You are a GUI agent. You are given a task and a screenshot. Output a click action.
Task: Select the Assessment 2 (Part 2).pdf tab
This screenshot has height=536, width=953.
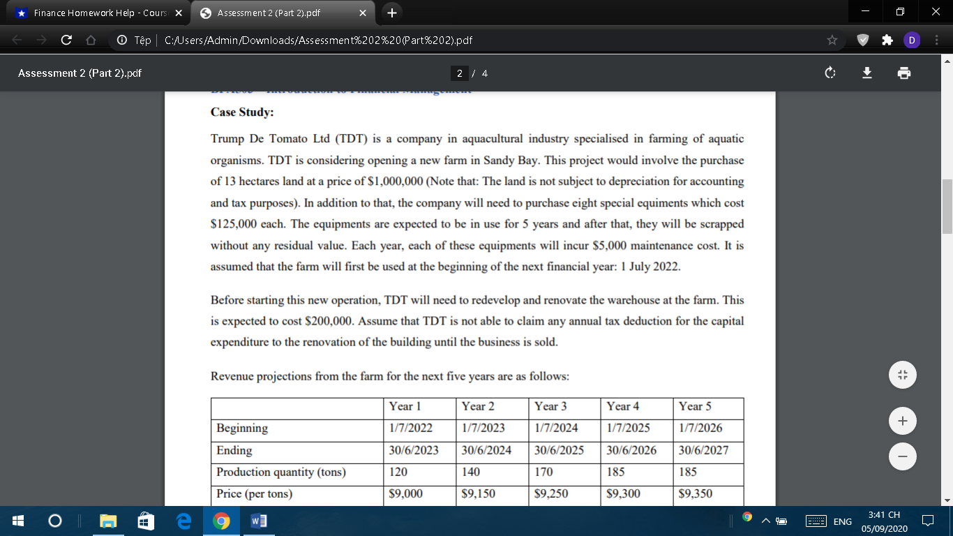click(x=276, y=12)
